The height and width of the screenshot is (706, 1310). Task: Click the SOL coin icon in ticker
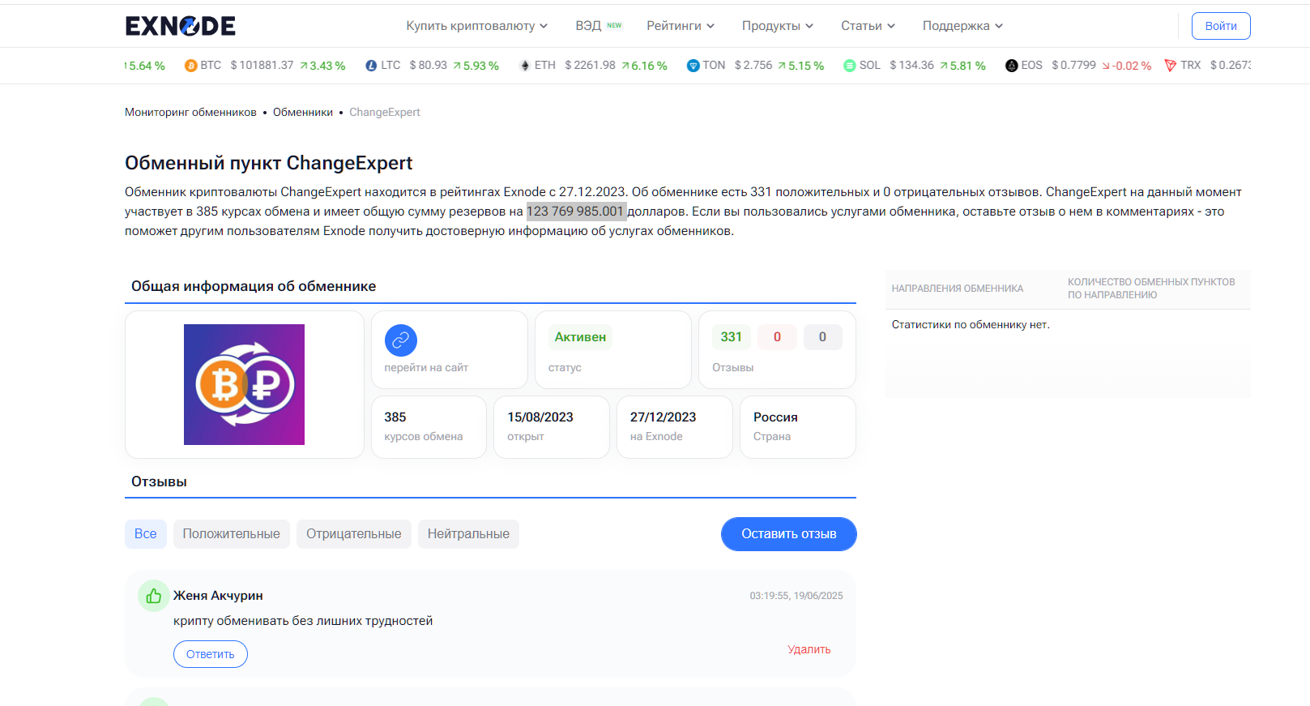(849, 66)
